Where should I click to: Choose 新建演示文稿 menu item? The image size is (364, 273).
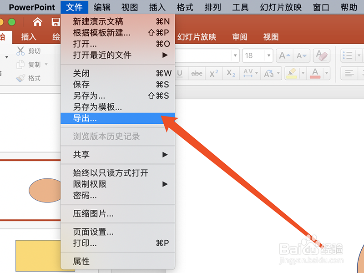(118, 21)
